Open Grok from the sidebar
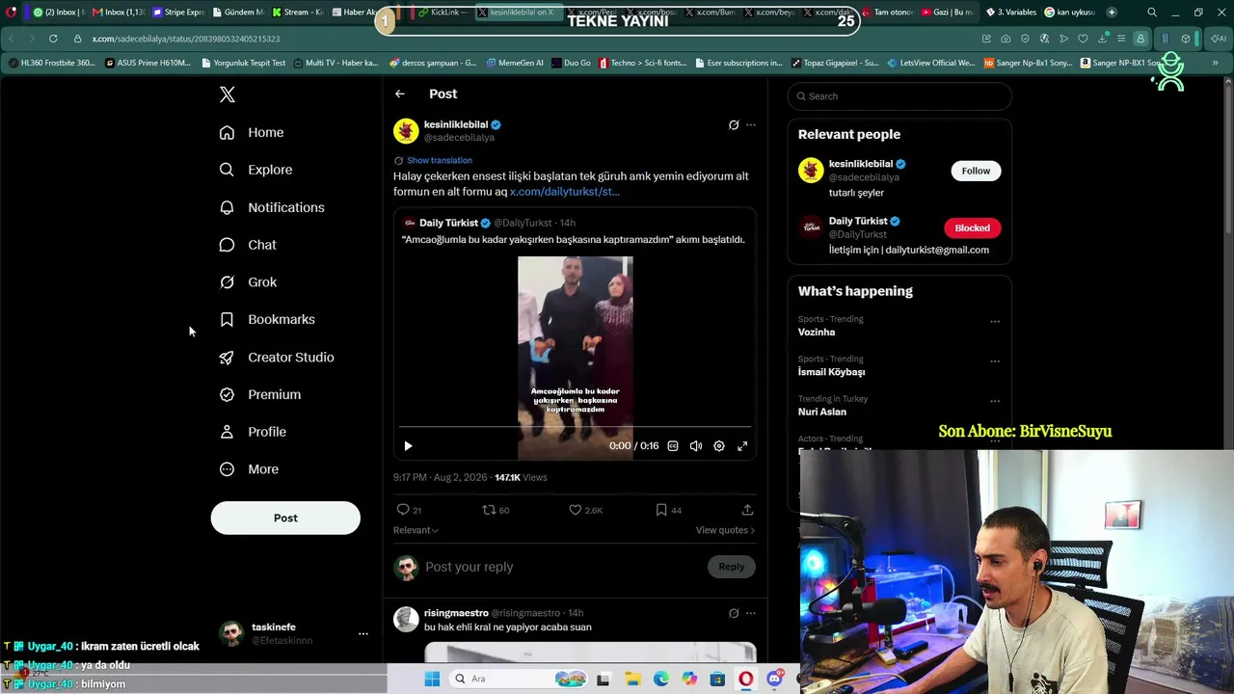 click(x=248, y=282)
